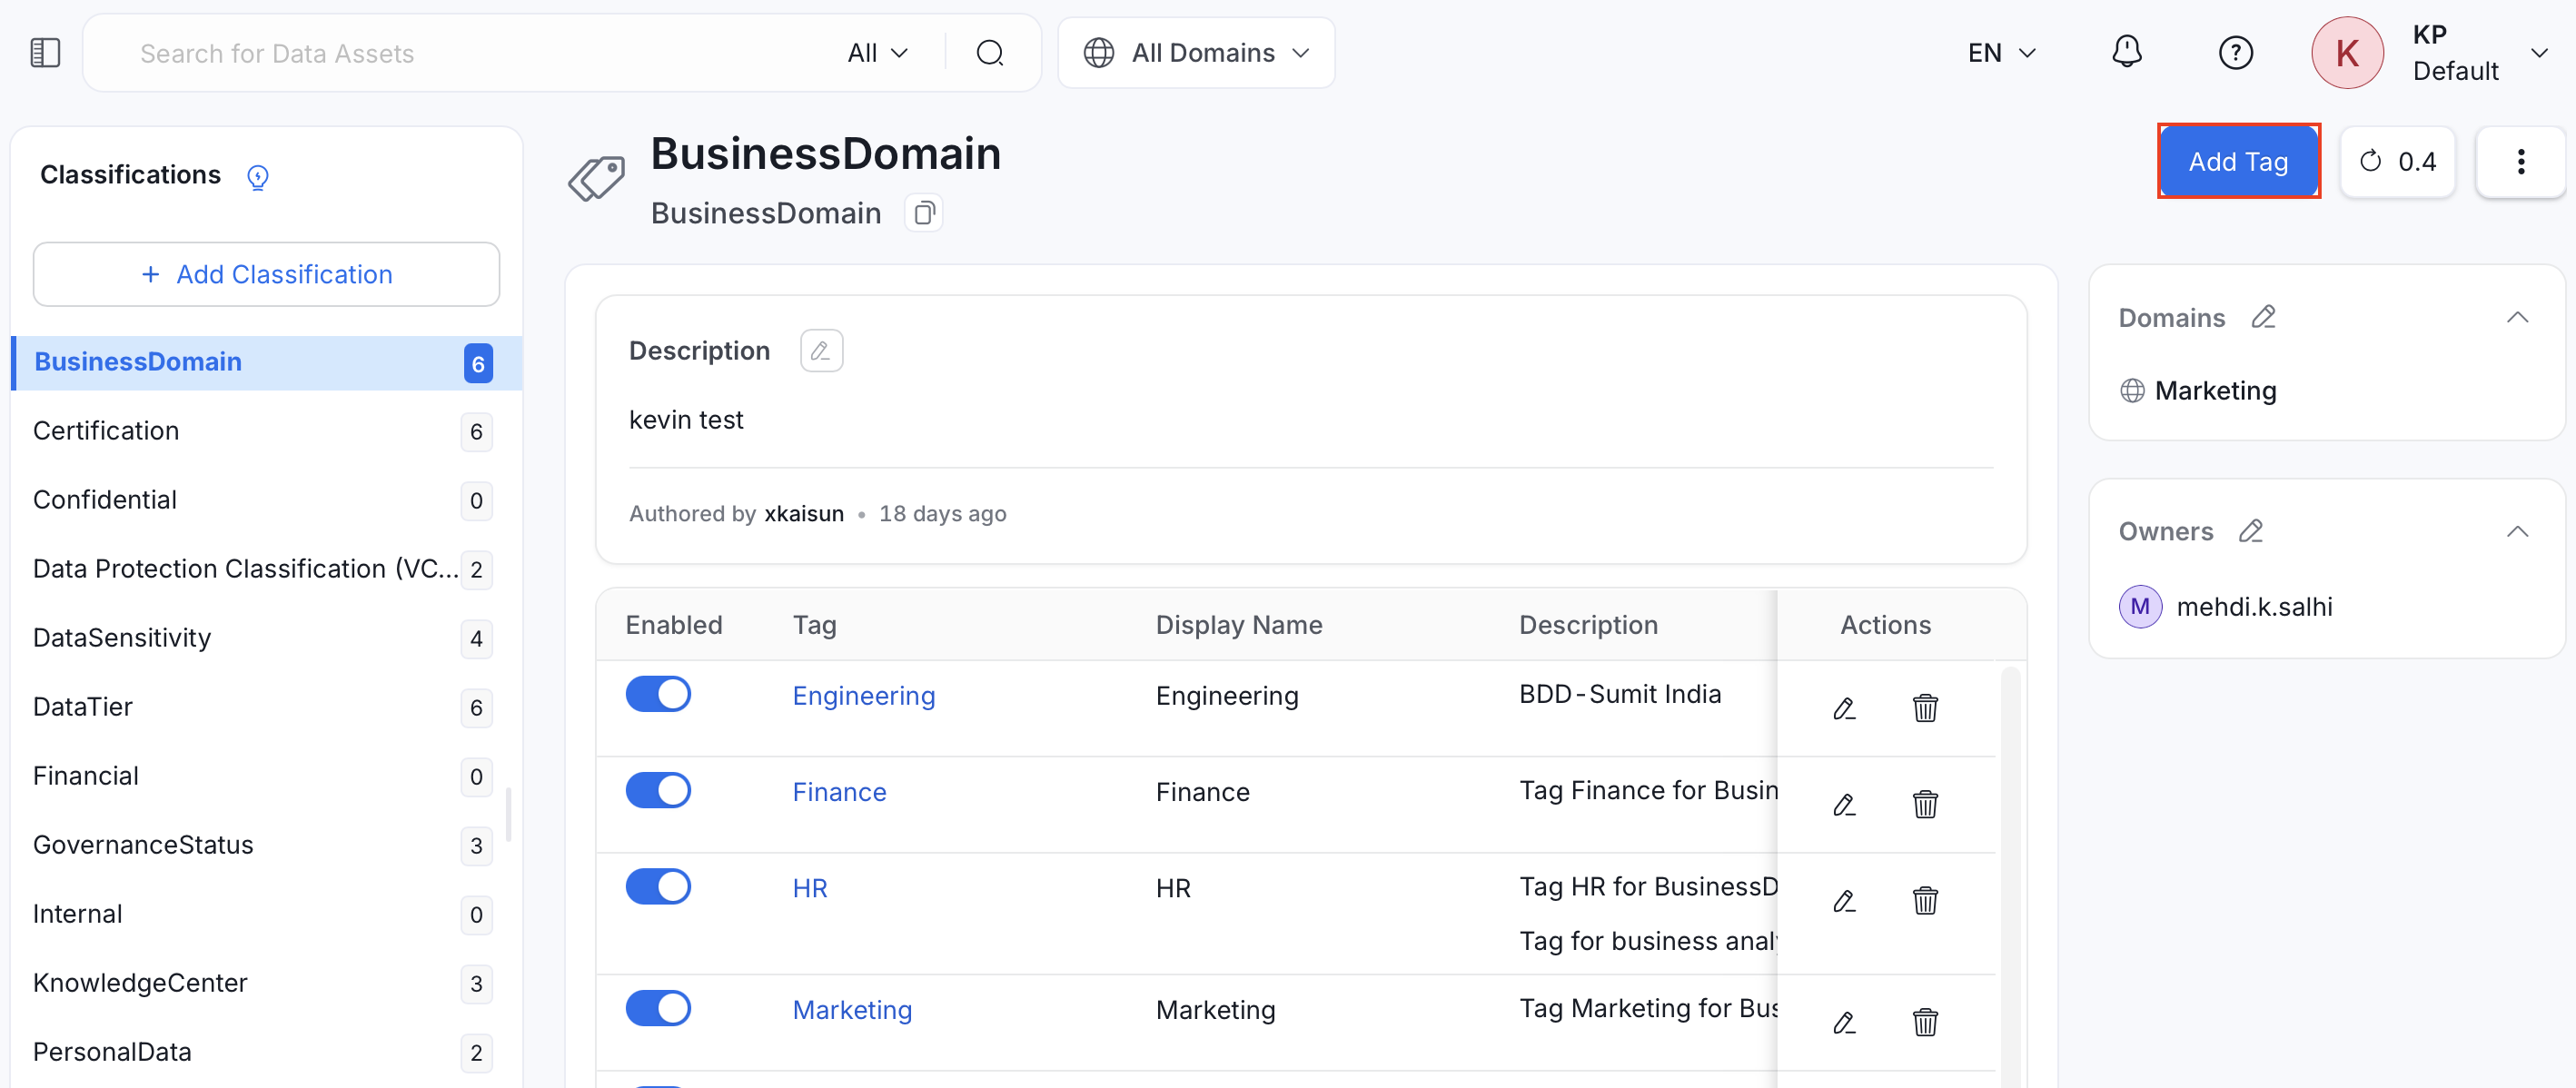This screenshot has width=2576, height=1088.
Task: Select GovernanceStatus classification
Action: [267, 845]
